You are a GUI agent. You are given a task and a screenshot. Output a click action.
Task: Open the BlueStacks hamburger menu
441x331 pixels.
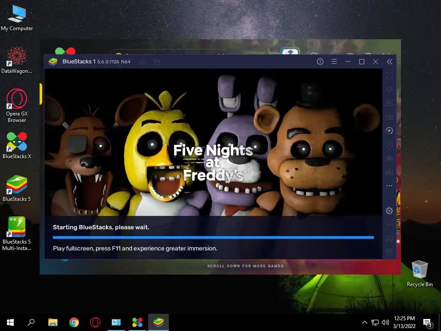[x=334, y=62]
